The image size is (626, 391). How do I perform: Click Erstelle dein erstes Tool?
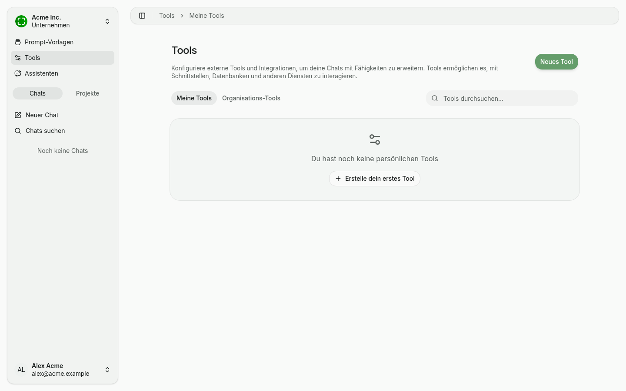click(375, 179)
